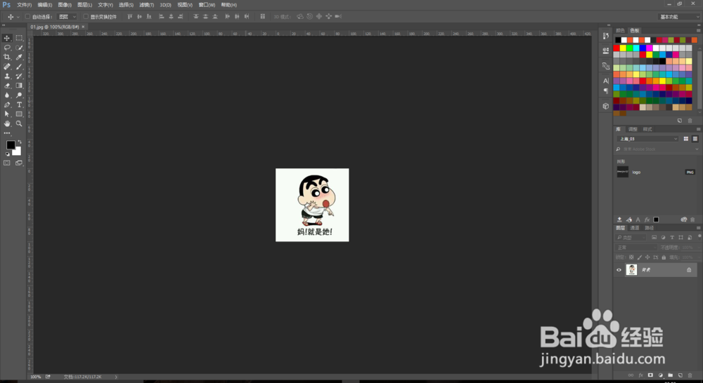The height and width of the screenshot is (383, 703).
Task: Pick the pure red swatch in Swatches
Action: tap(617, 48)
